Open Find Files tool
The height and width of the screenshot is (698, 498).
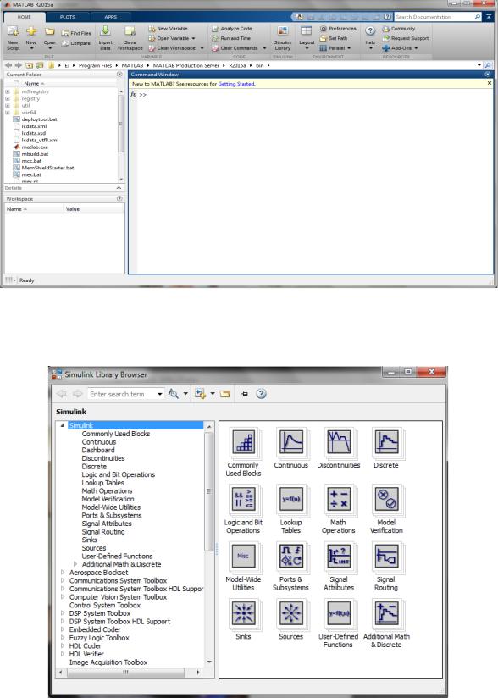pyautogui.click(x=76, y=33)
